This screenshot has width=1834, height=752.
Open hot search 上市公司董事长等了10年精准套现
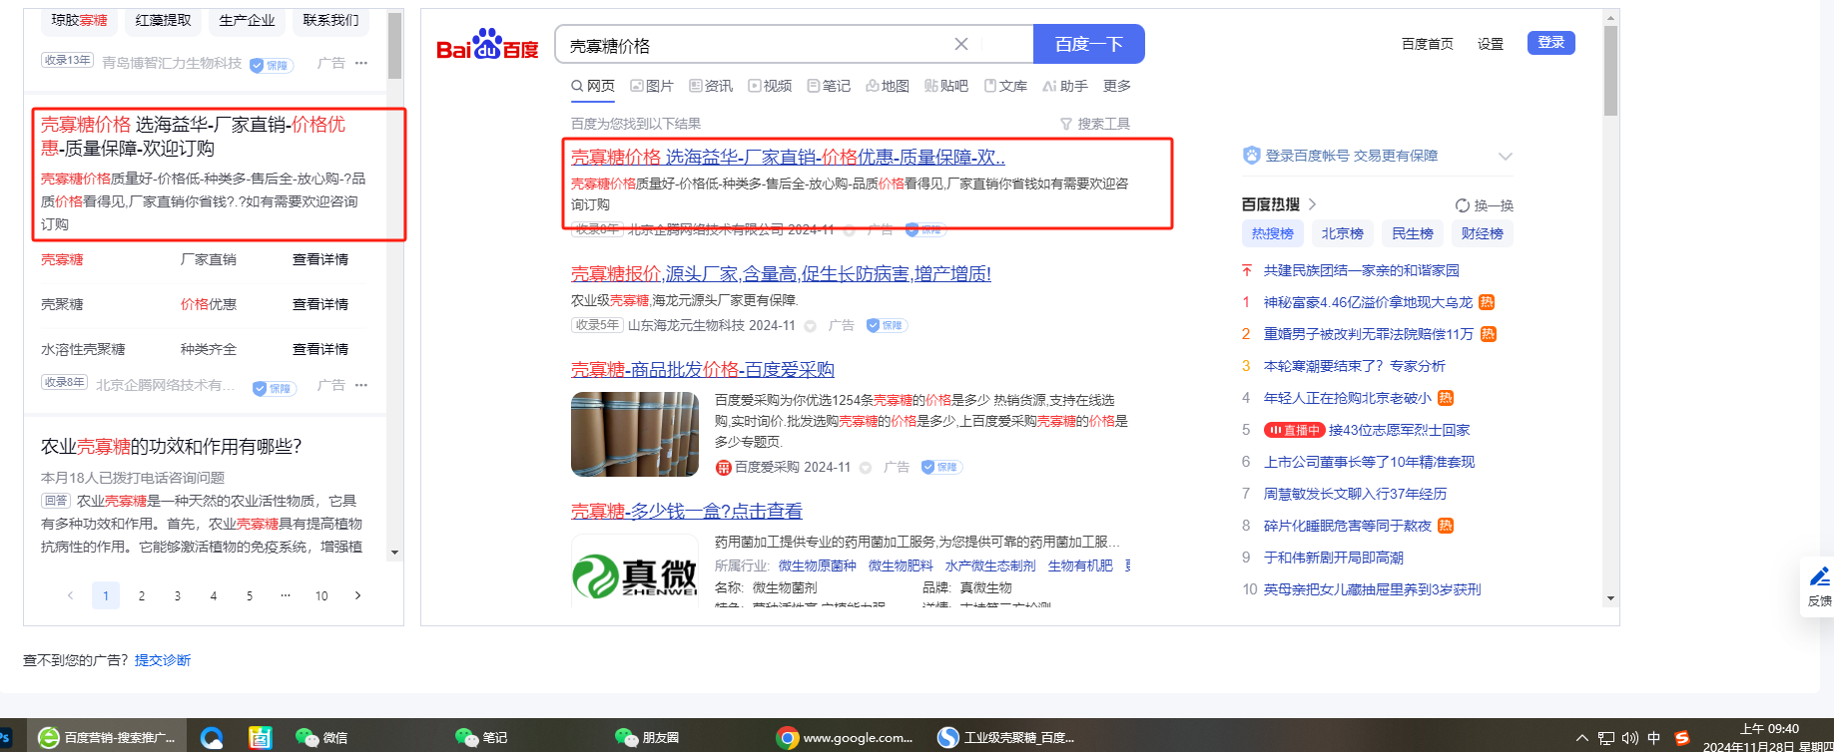[1369, 462]
